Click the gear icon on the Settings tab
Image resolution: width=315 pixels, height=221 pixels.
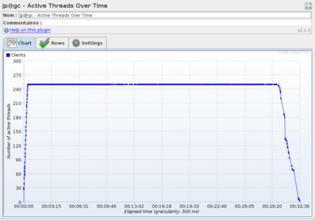pos(76,43)
